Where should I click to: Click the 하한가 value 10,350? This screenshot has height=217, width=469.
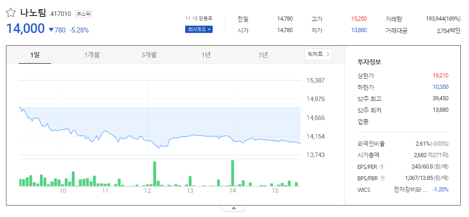(440, 87)
